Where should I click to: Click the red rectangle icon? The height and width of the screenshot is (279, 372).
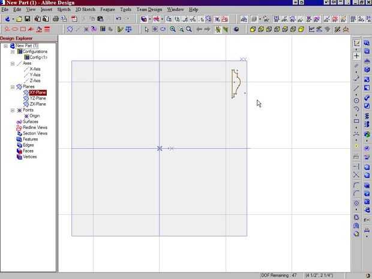[23, 29]
